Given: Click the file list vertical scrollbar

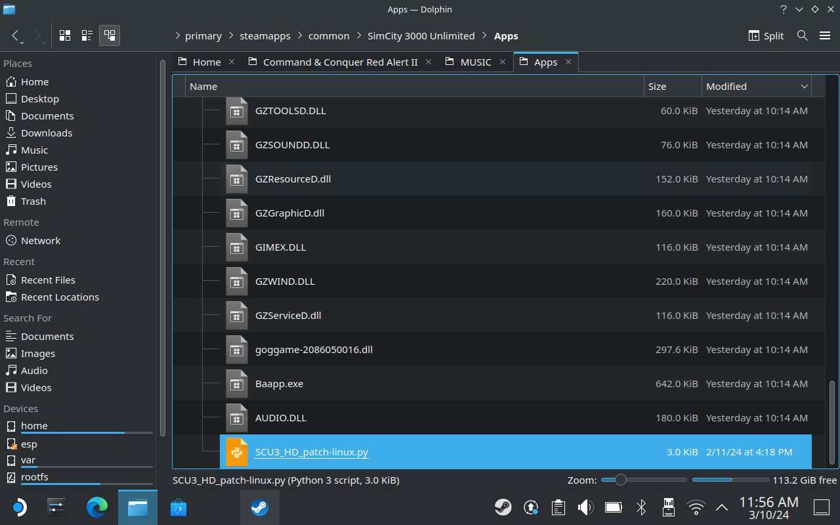Looking at the screenshot, I should point(833,424).
